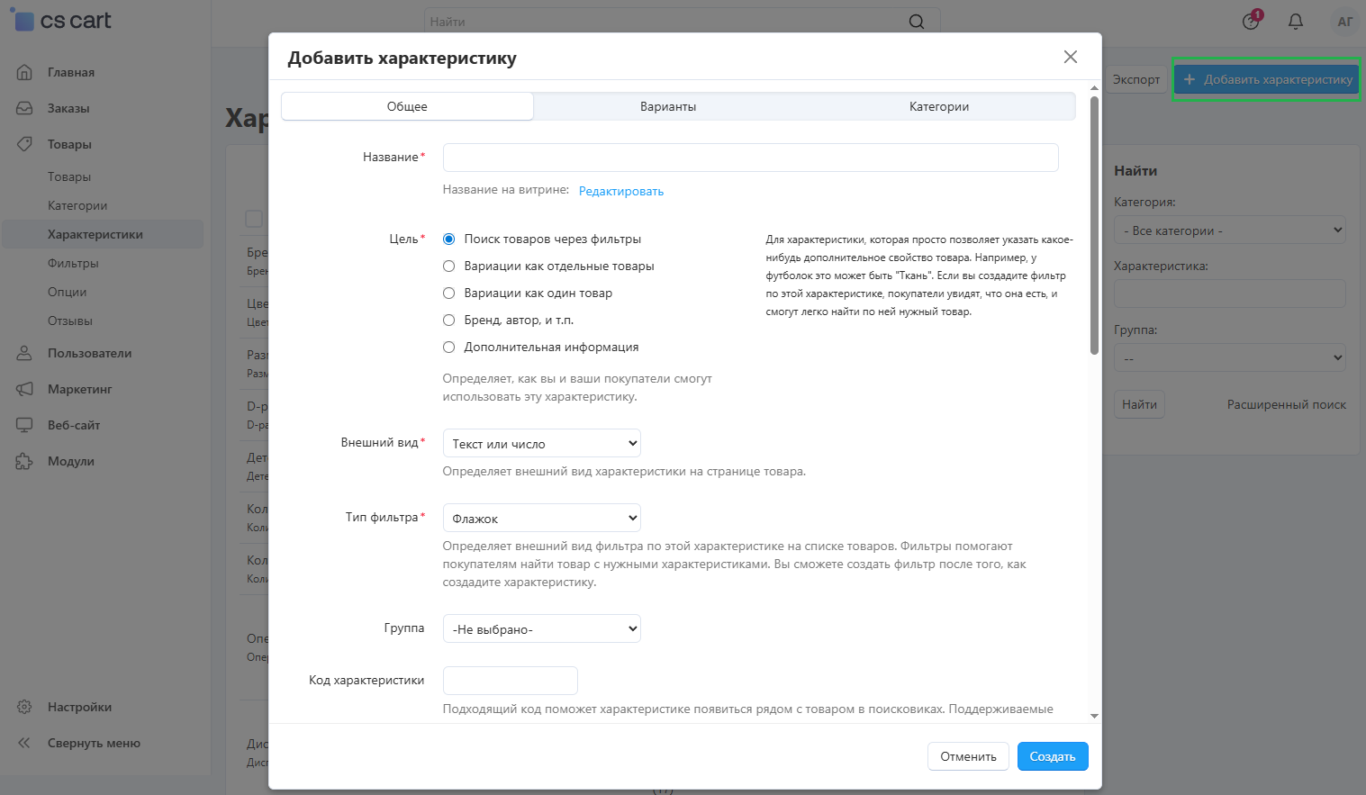Viewport: 1366px width, 795px height.
Task: Click the Заказы menu label
Action: tap(68, 108)
